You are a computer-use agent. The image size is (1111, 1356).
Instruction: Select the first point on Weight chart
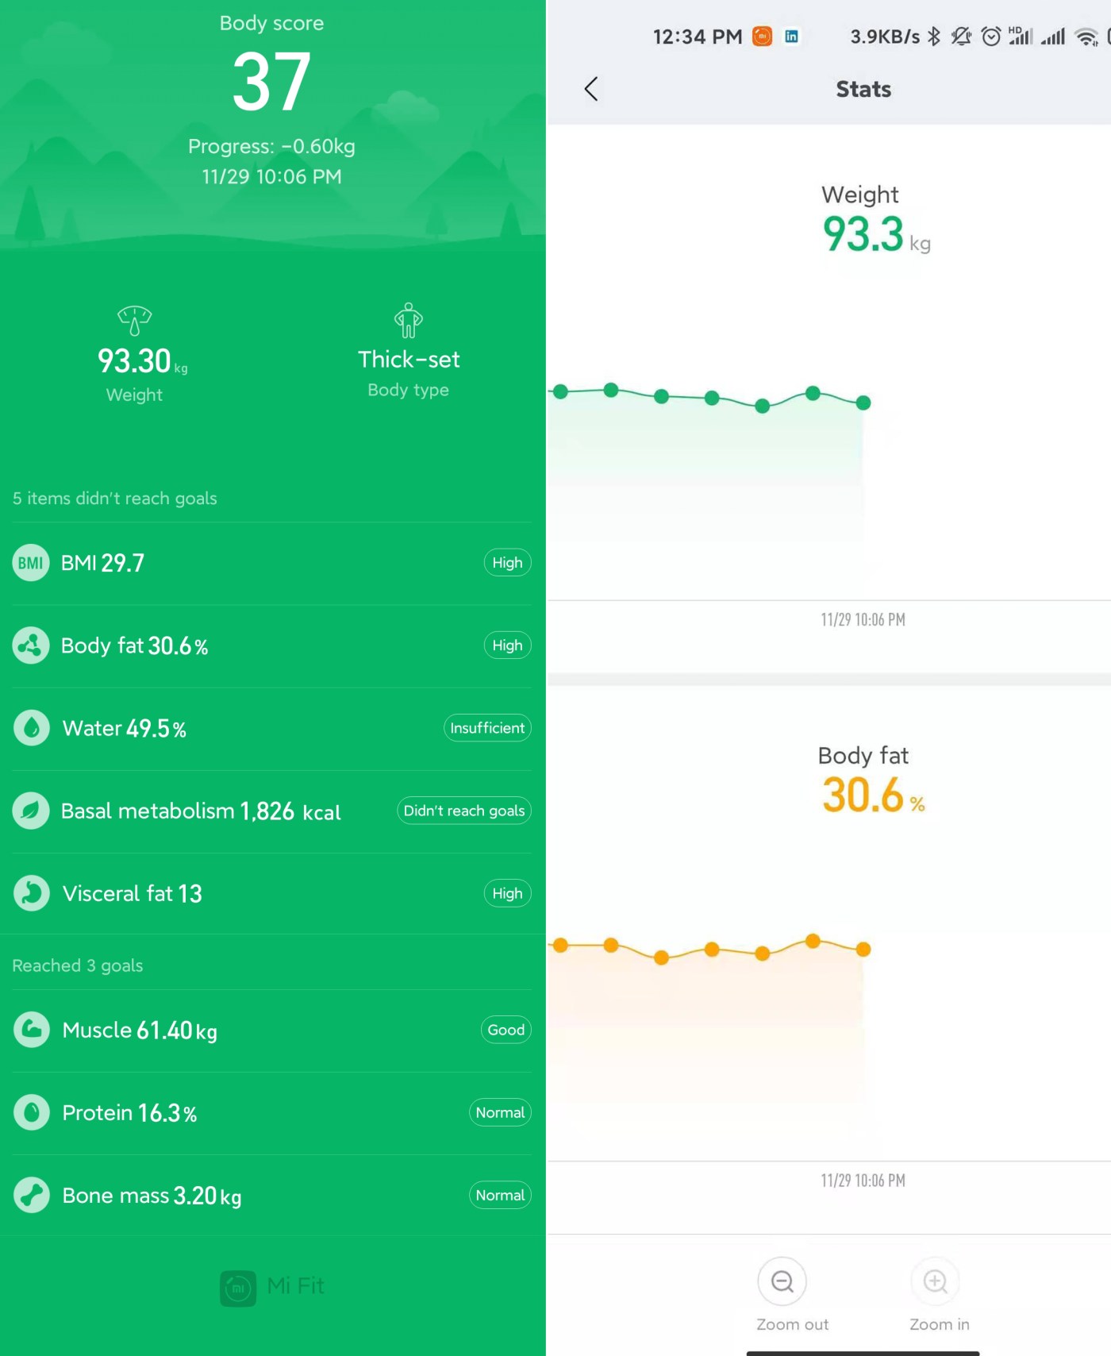click(x=560, y=391)
